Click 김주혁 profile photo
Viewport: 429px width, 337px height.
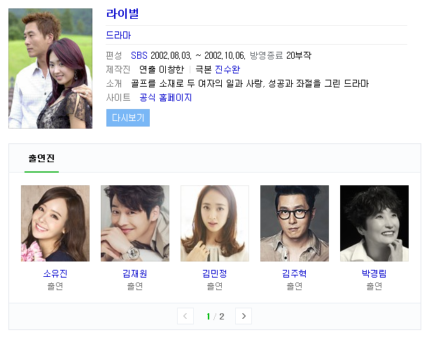tap(295, 223)
